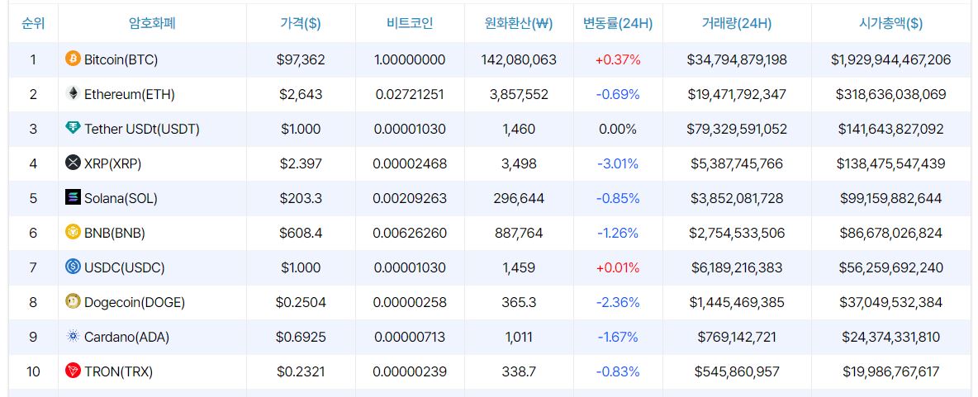
Task: Select market cap $1,929,944,467,206
Action: coord(890,59)
